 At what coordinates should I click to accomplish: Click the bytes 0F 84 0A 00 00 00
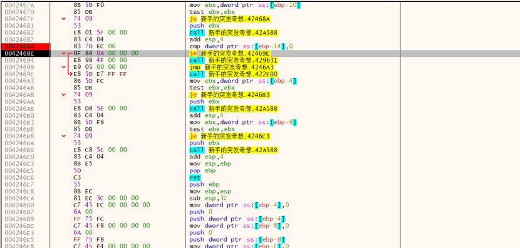[106, 53]
